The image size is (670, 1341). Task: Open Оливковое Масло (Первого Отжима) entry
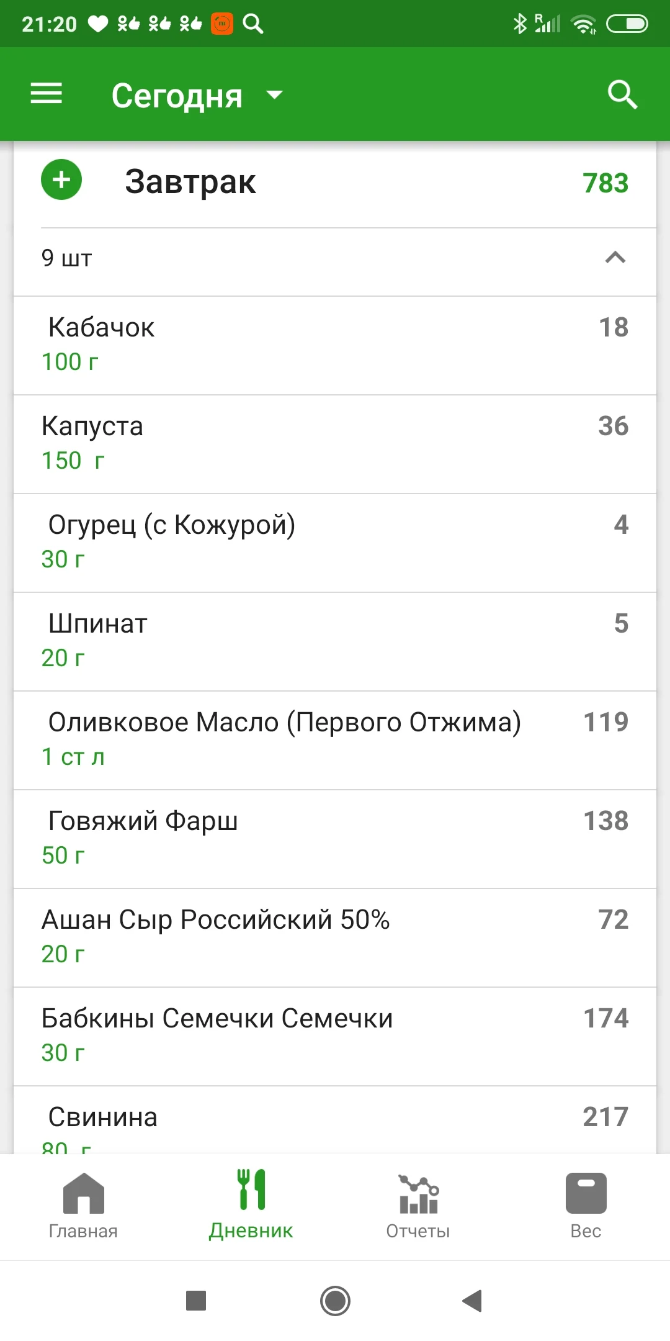click(x=335, y=739)
